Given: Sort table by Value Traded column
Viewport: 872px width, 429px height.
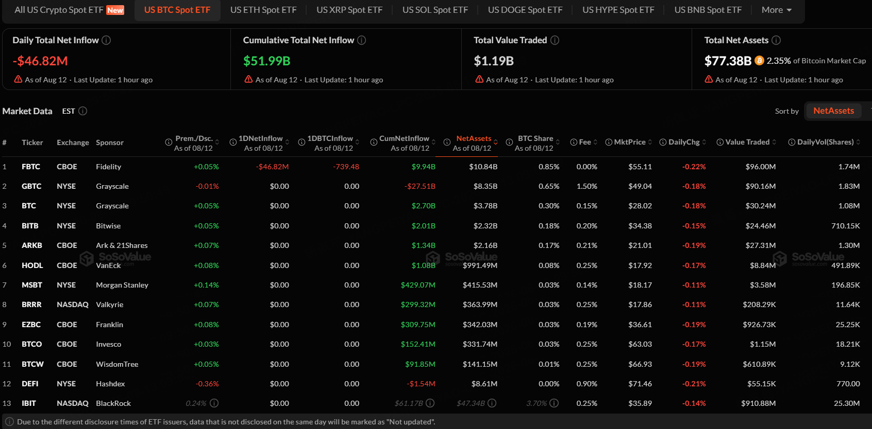Looking at the screenshot, I should [747, 142].
